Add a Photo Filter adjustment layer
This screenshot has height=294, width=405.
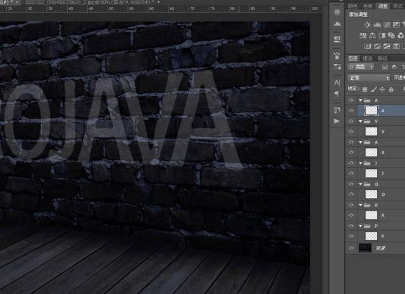(391, 35)
